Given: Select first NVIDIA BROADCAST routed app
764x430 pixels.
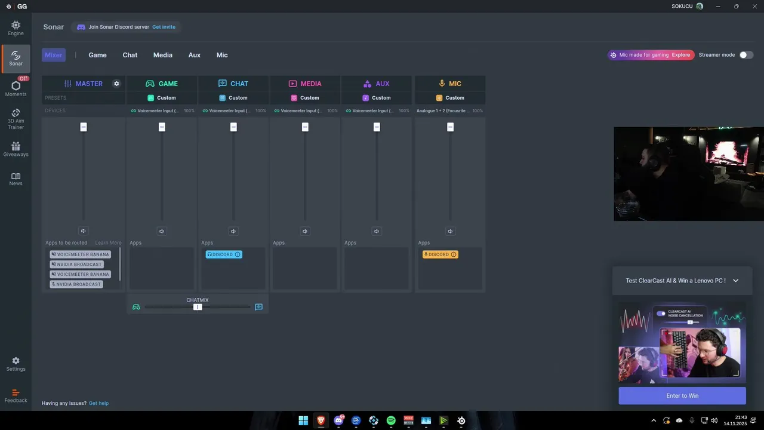Looking at the screenshot, I should coord(76,264).
